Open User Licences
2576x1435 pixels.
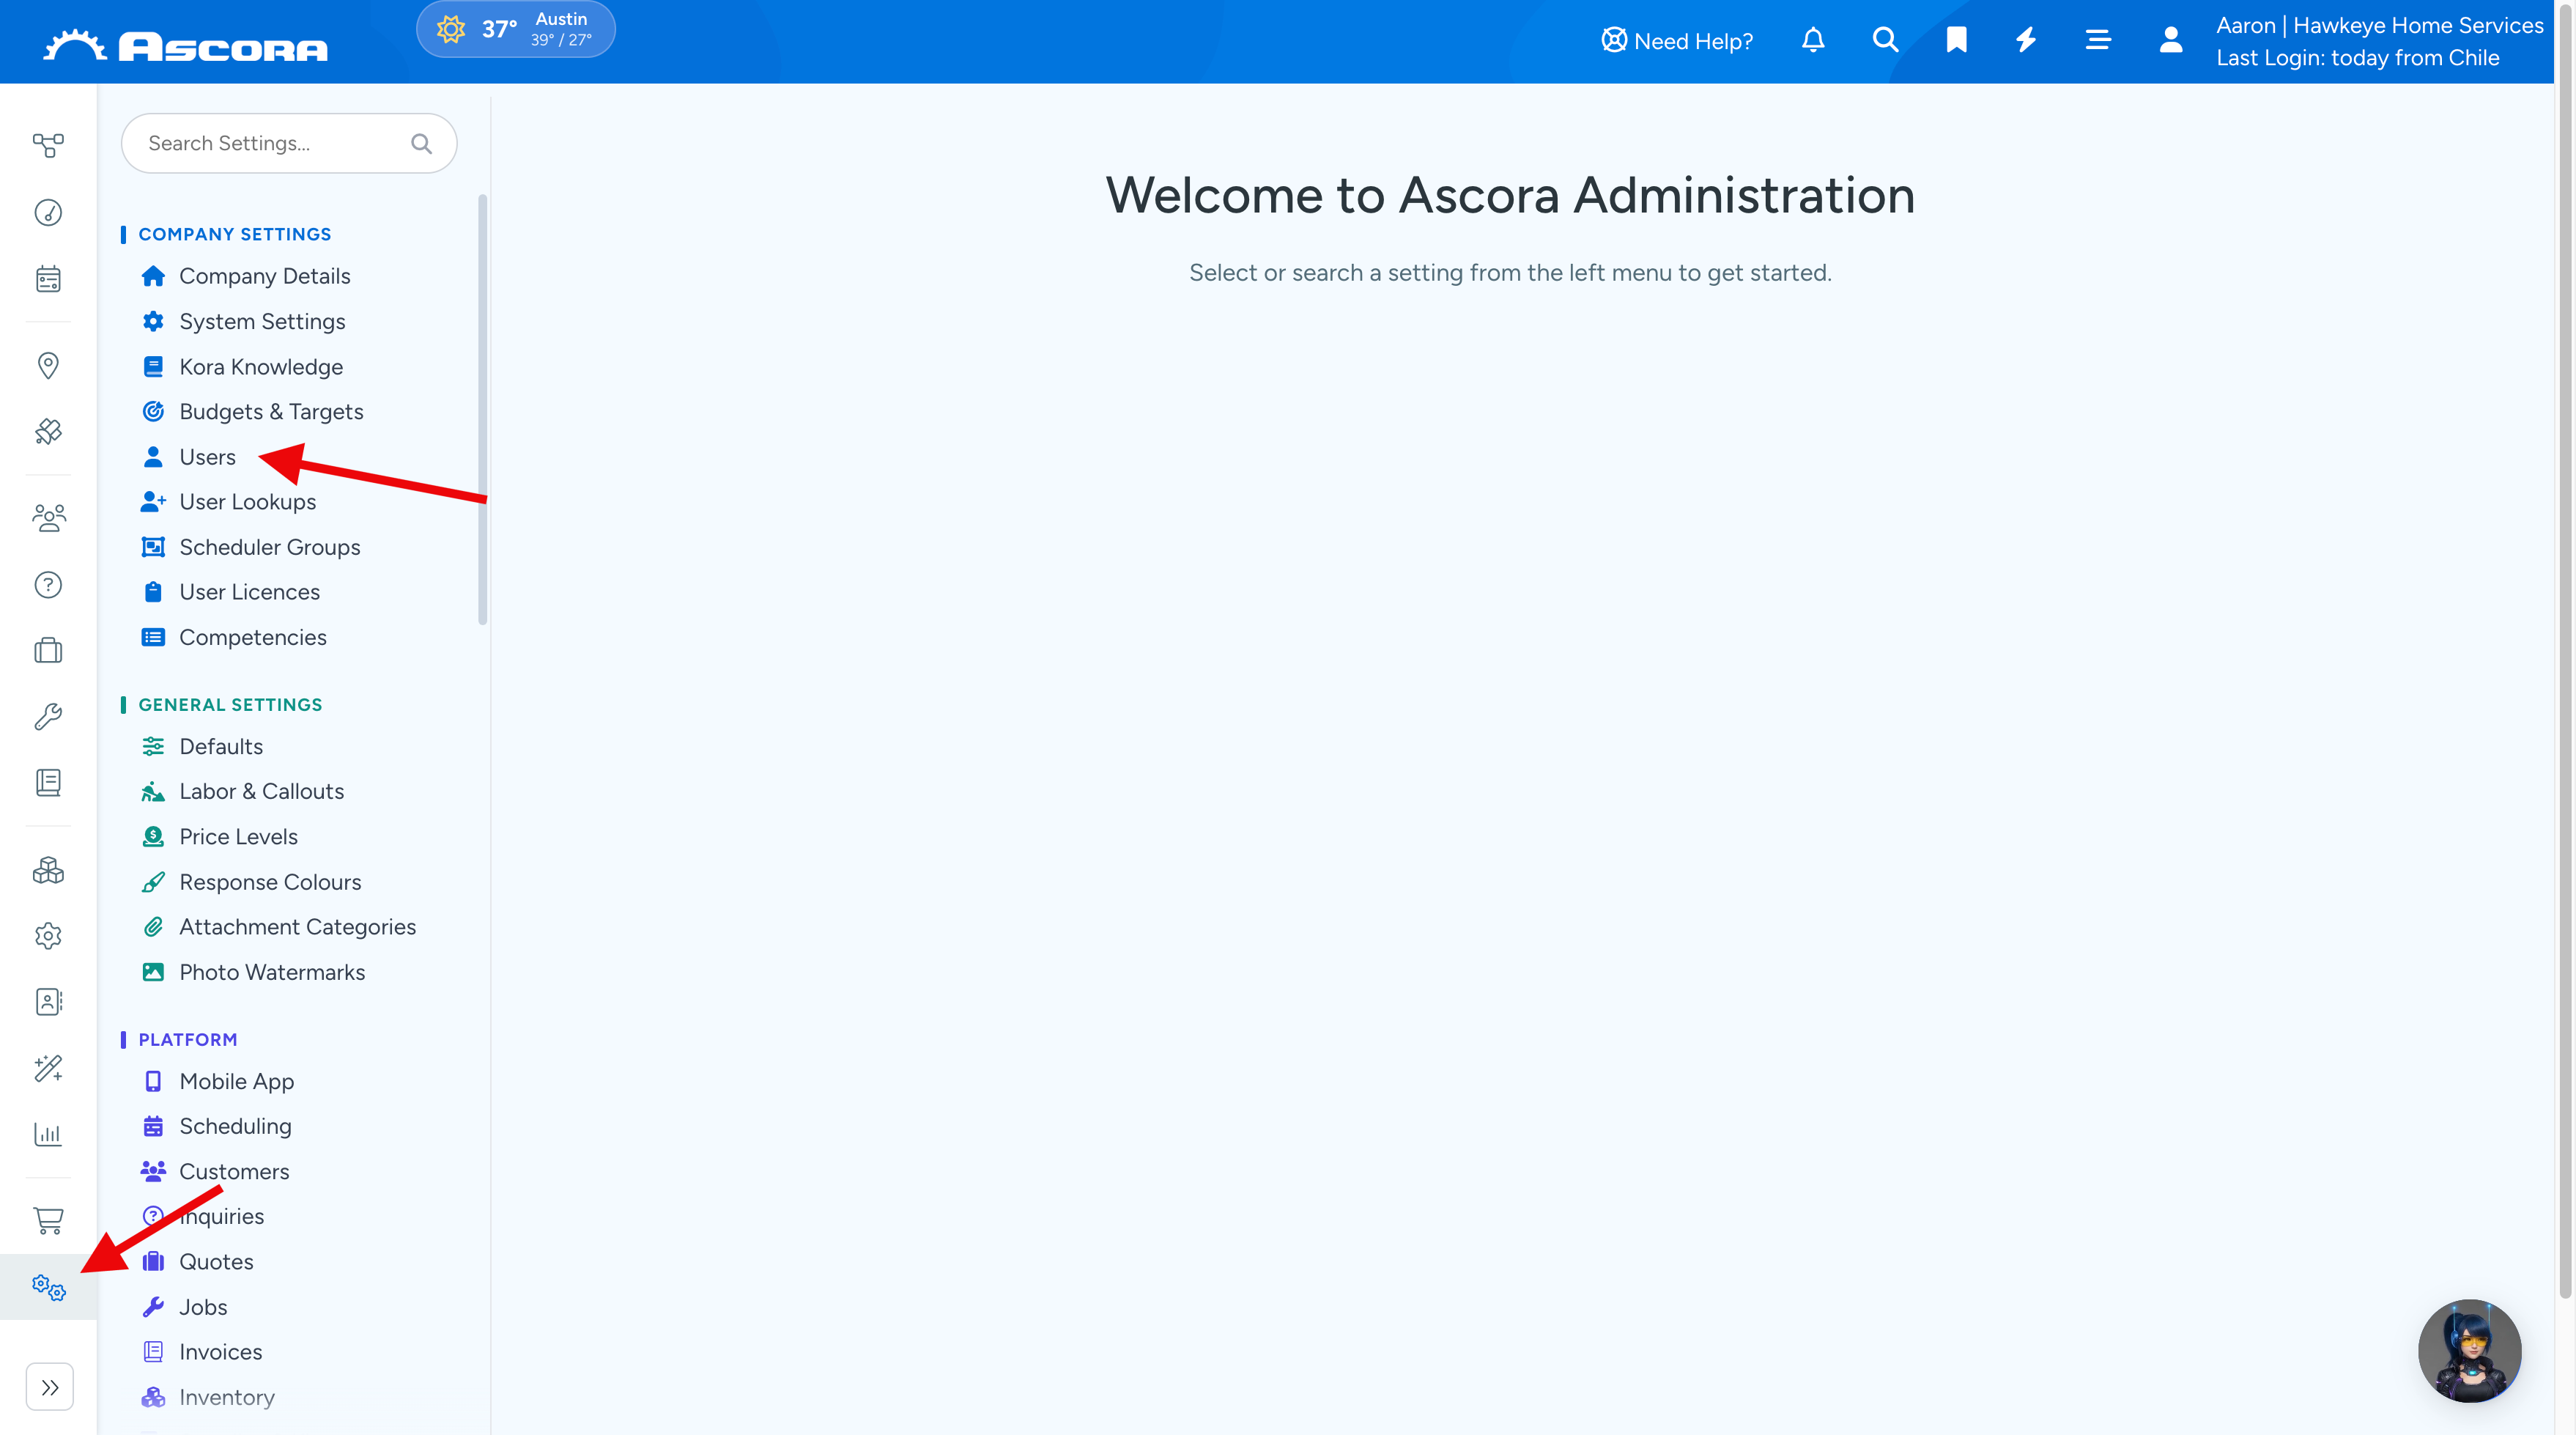tap(230, 592)
